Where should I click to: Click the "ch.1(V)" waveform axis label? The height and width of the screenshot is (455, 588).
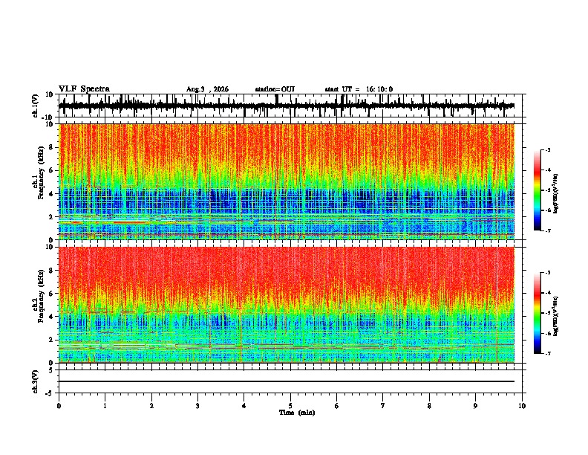[x=36, y=106]
